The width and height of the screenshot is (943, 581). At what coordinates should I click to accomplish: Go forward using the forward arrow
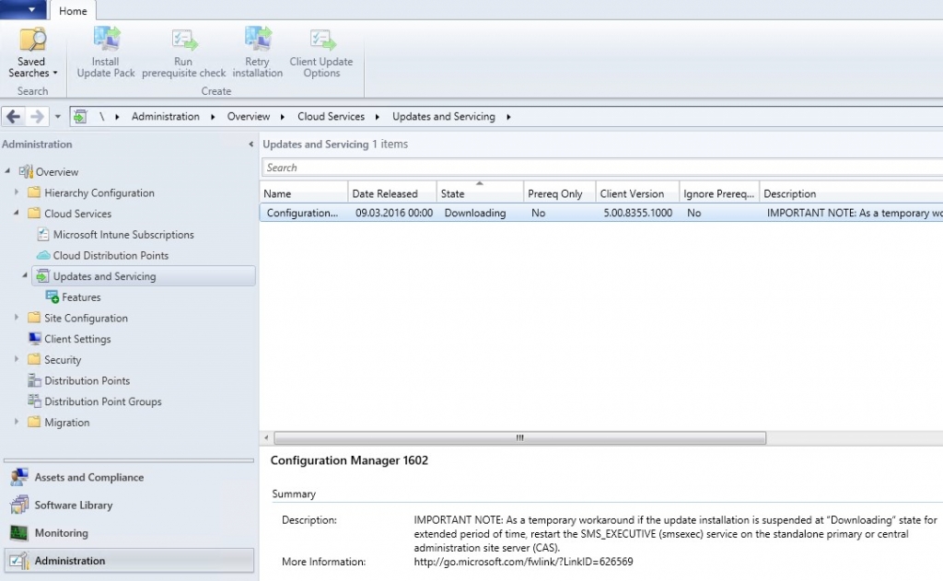point(37,116)
